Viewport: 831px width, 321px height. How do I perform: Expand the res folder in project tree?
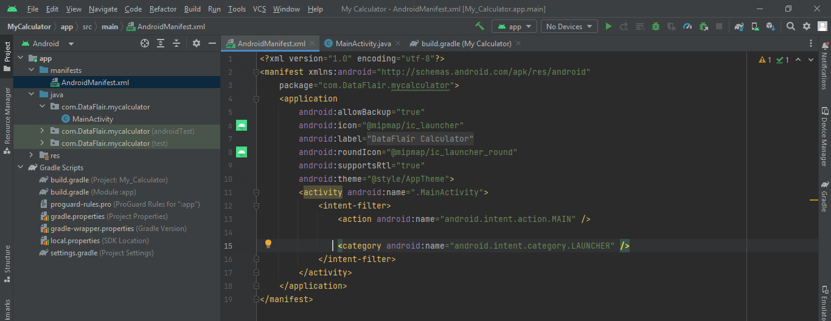[32, 156]
